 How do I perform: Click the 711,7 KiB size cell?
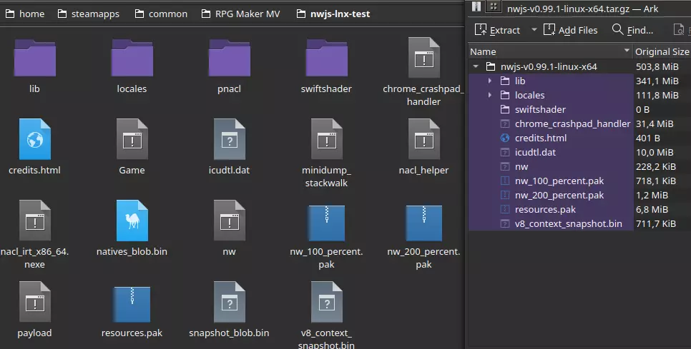(656, 223)
